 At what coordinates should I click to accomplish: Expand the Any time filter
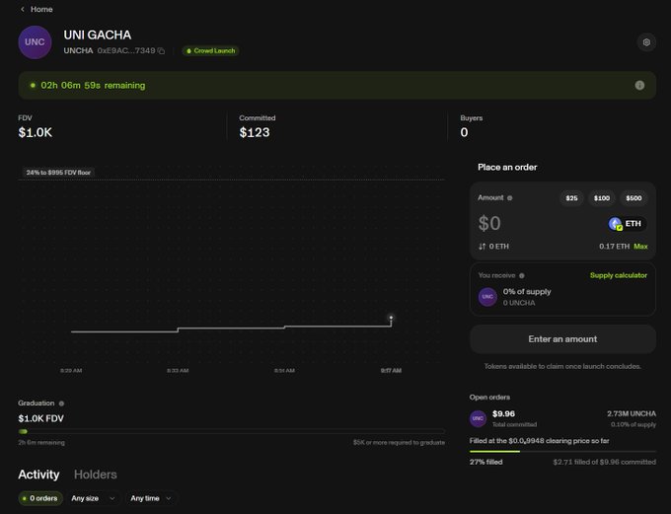pos(151,498)
